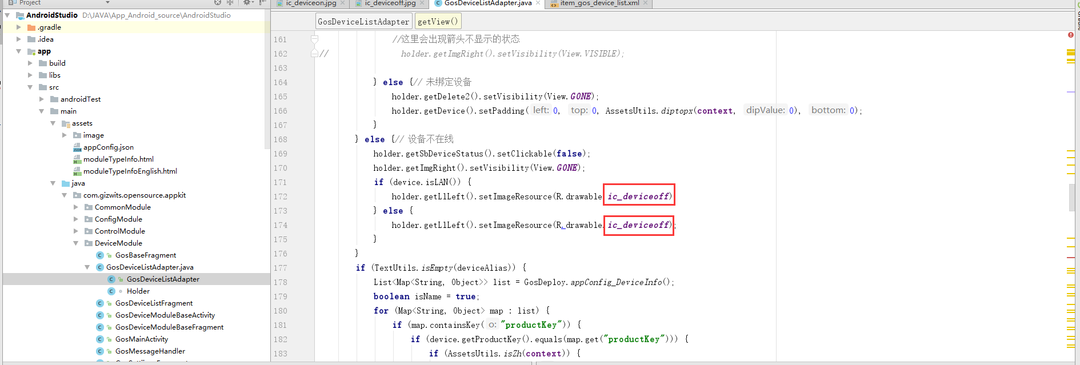This screenshot has width=1080, height=365.
Task: Expand the .gradle folder
Action: 19,27
